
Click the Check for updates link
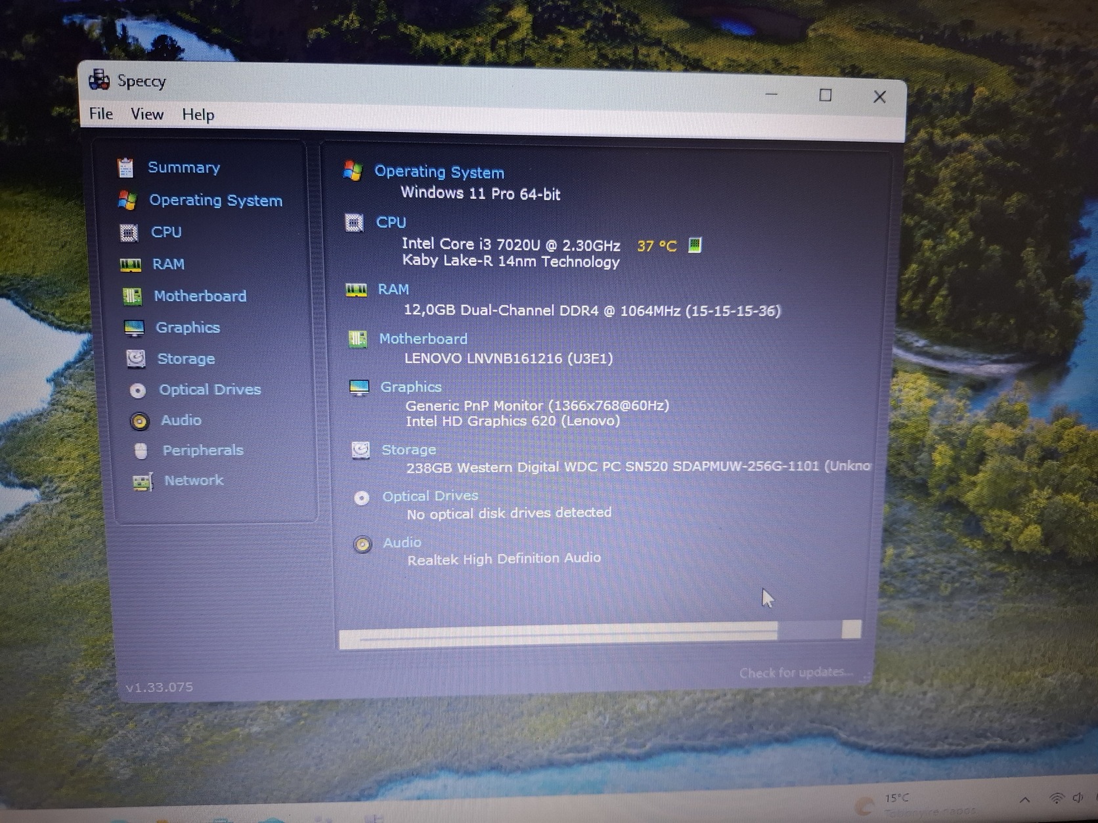click(797, 672)
